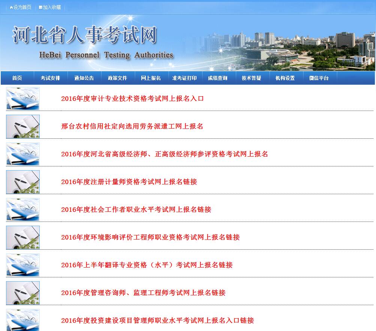Image resolution: width=376 pixels, height=331 pixels.
Task: Go to the 网上报名 section
Action: pyautogui.click(x=151, y=78)
